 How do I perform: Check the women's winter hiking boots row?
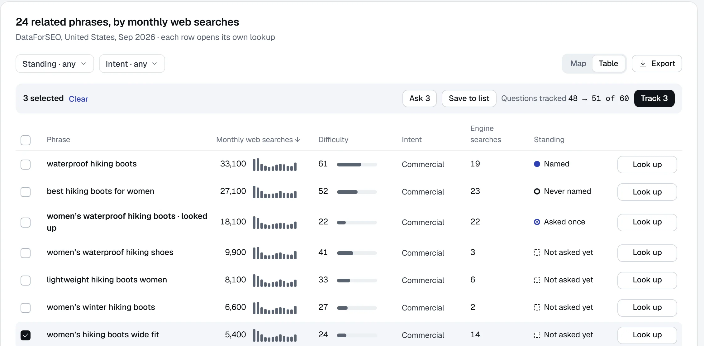coord(26,308)
